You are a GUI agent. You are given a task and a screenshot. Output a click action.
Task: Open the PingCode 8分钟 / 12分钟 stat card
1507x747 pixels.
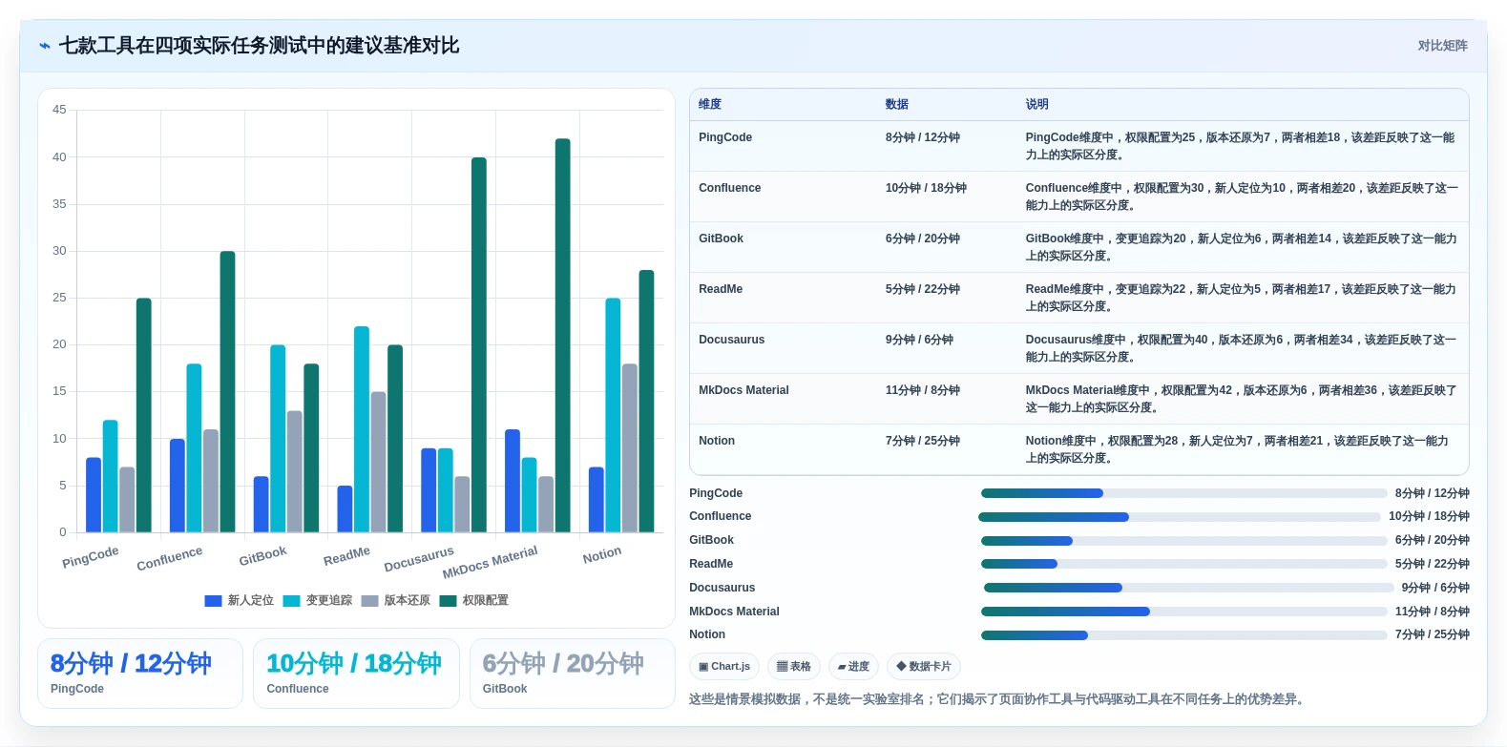point(140,674)
